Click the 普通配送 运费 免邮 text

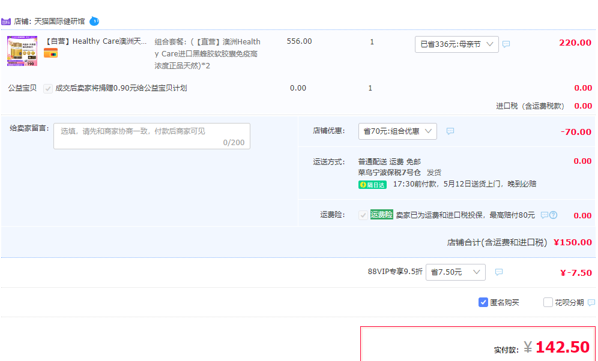tap(390, 162)
